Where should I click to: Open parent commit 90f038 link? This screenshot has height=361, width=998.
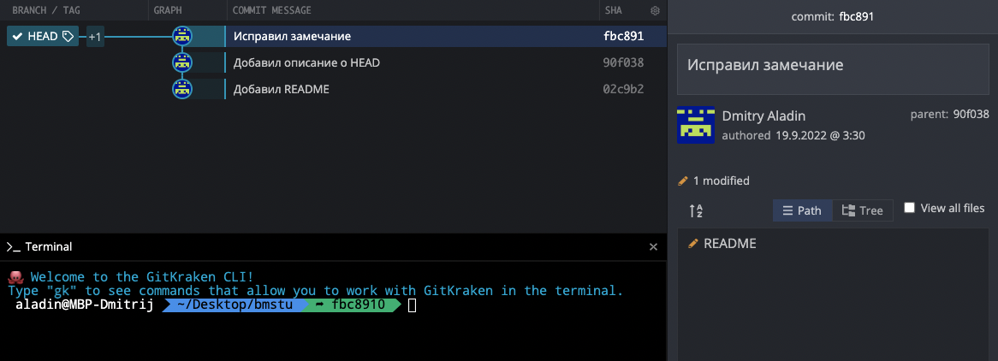pos(971,114)
